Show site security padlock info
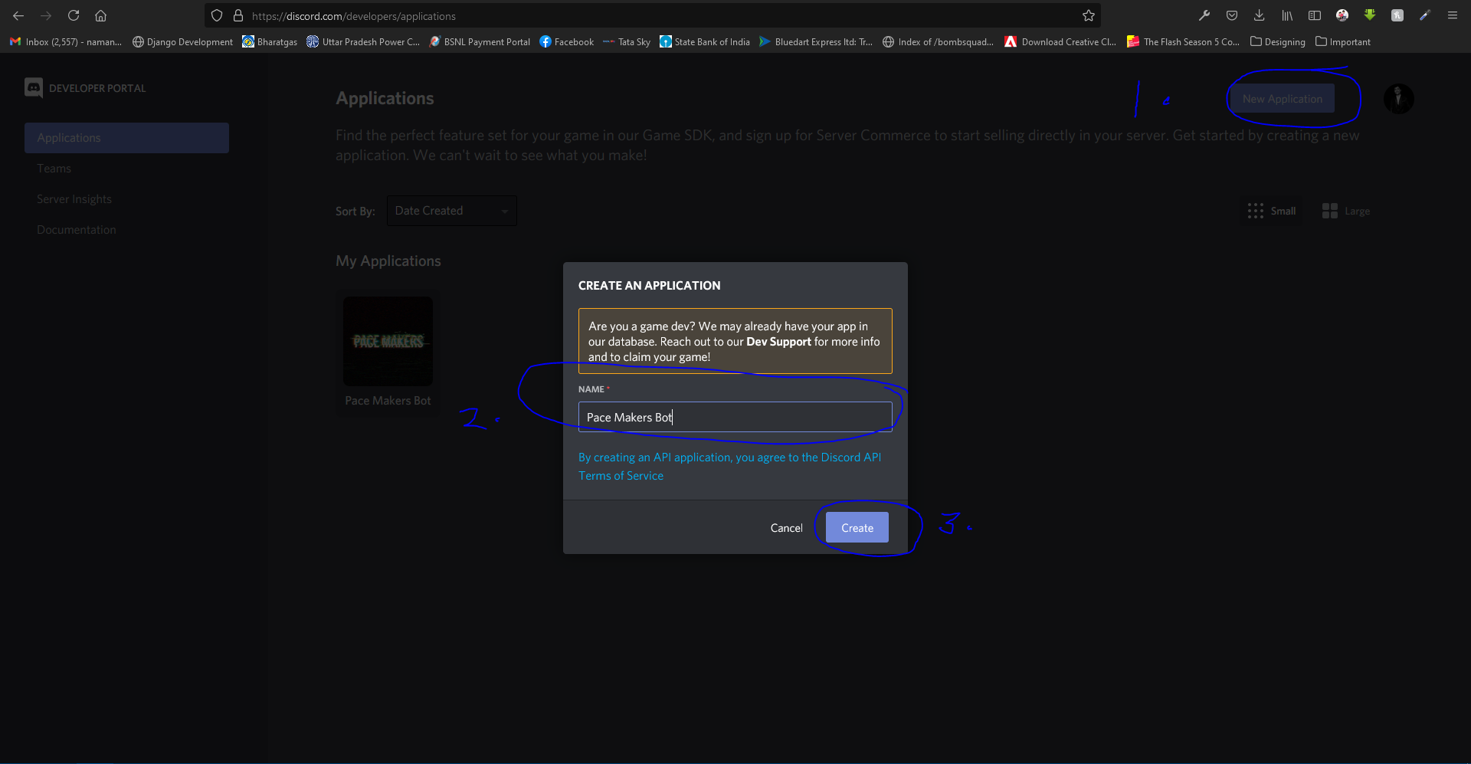Screen dimensions: 1471x764 [x=238, y=15]
